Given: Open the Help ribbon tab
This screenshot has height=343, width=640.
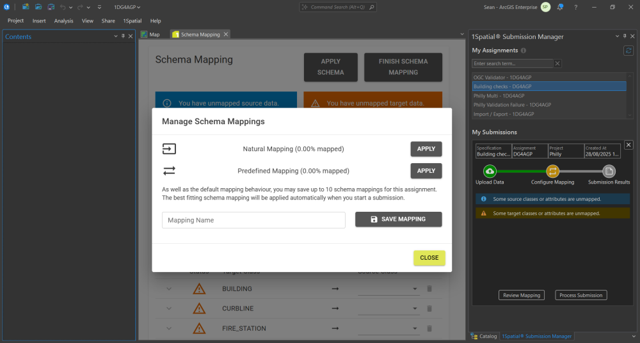Looking at the screenshot, I should (x=156, y=21).
